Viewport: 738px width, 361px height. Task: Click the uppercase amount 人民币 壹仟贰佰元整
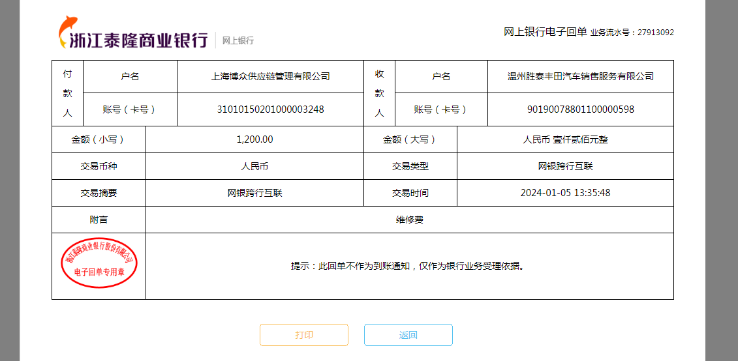pyautogui.click(x=565, y=139)
